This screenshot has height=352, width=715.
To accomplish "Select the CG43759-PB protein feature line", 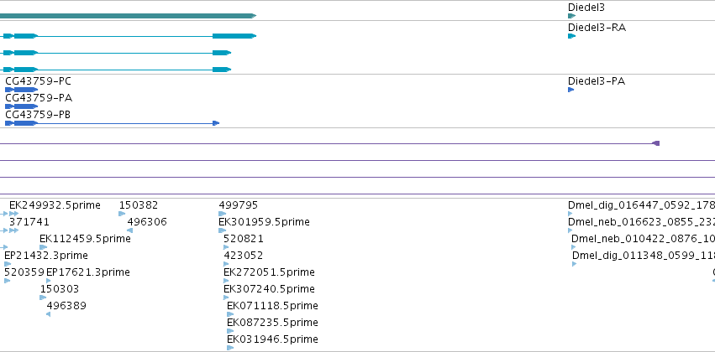I will pyautogui.click(x=113, y=123).
